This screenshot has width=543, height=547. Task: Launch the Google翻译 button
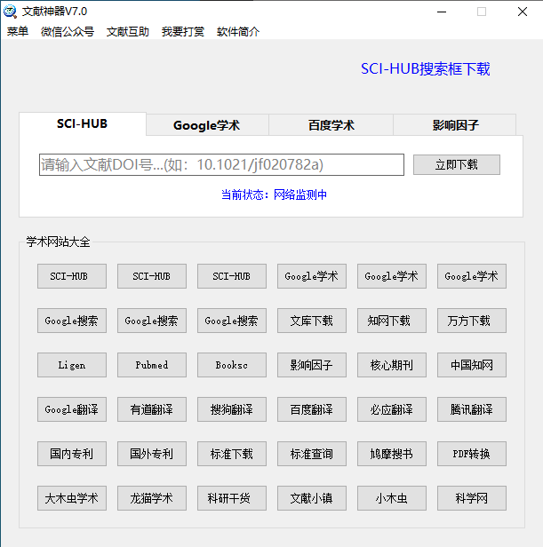72,409
